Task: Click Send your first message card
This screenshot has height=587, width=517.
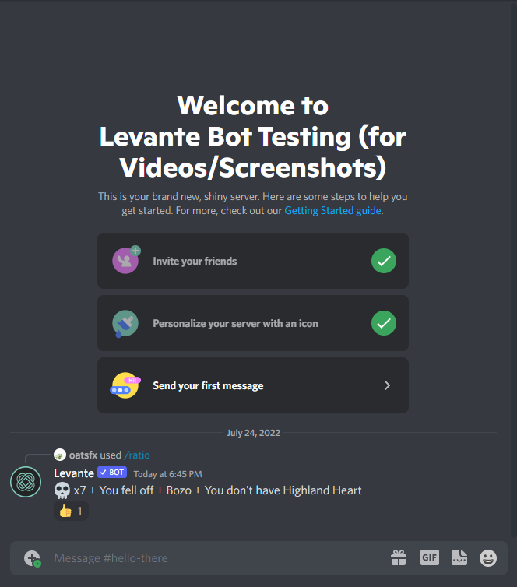Action: (253, 385)
